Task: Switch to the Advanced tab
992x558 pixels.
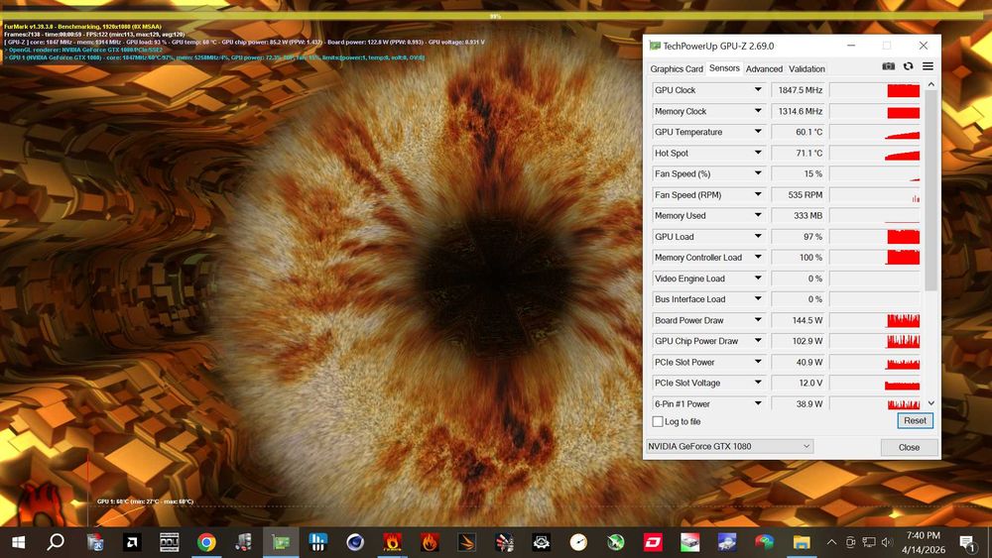Action: point(764,69)
